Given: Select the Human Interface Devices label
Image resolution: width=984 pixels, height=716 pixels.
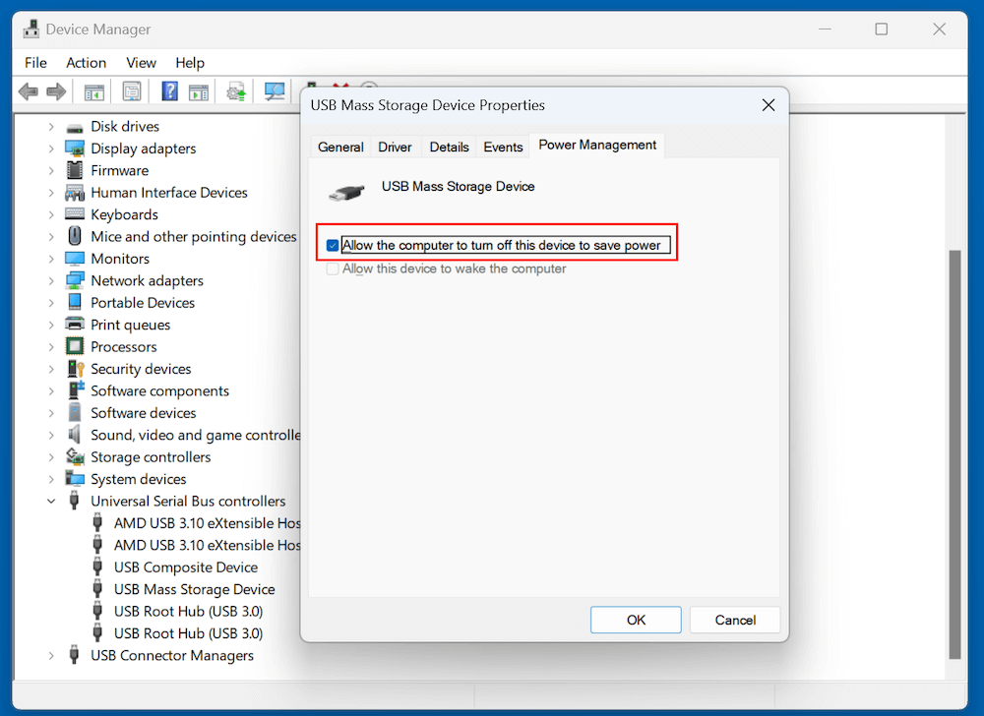Looking at the screenshot, I should (169, 193).
